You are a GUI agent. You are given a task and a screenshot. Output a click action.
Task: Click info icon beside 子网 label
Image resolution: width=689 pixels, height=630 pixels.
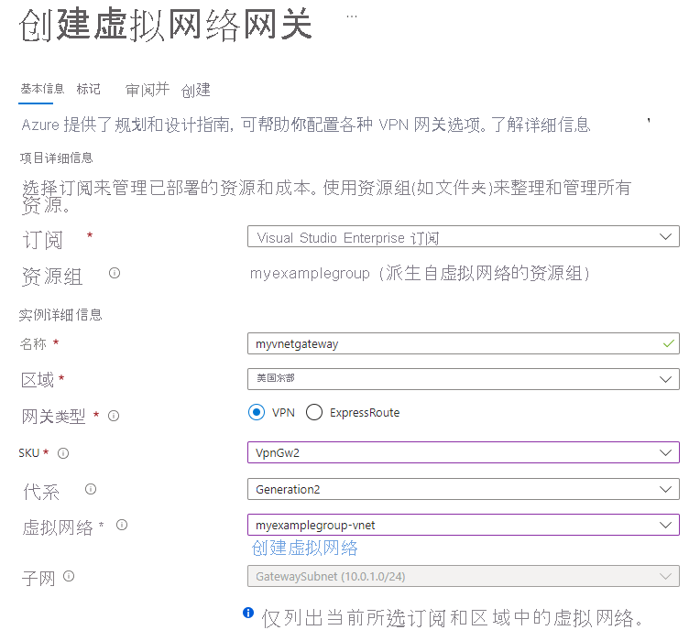click(x=69, y=576)
